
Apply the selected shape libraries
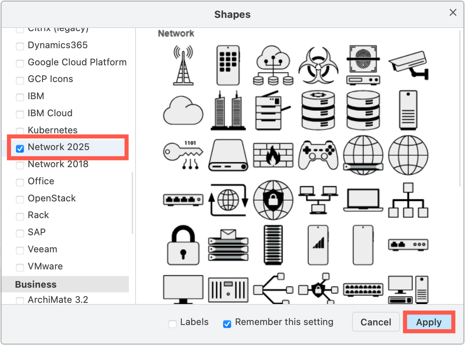pyautogui.click(x=429, y=322)
